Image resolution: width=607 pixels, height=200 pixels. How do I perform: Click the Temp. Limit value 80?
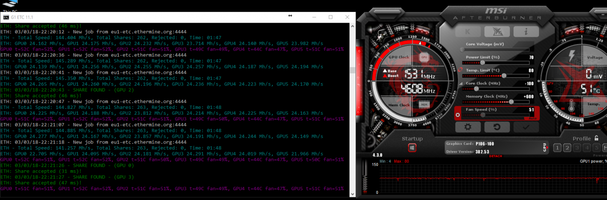tap(531, 70)
